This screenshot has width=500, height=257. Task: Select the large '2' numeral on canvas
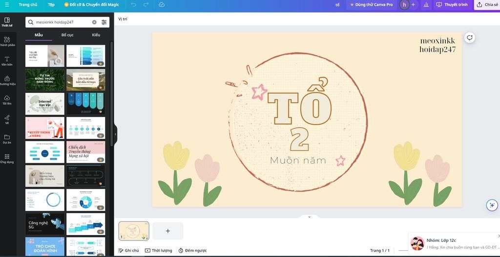pos(299,139)
